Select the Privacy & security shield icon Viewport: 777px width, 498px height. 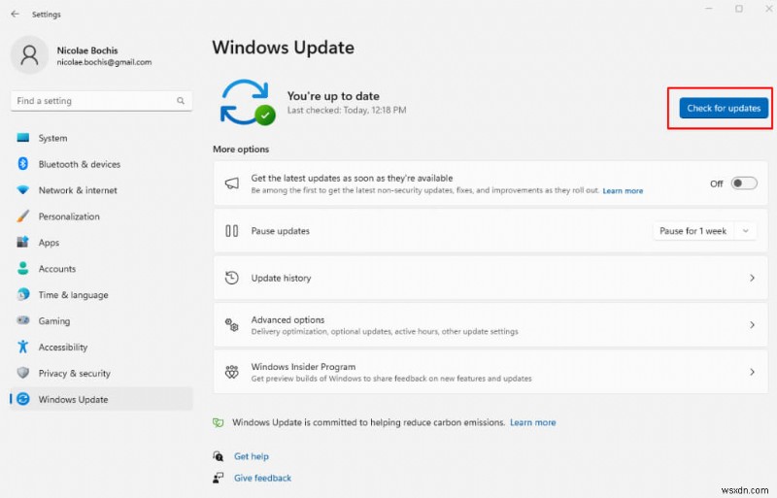[22, 373]
